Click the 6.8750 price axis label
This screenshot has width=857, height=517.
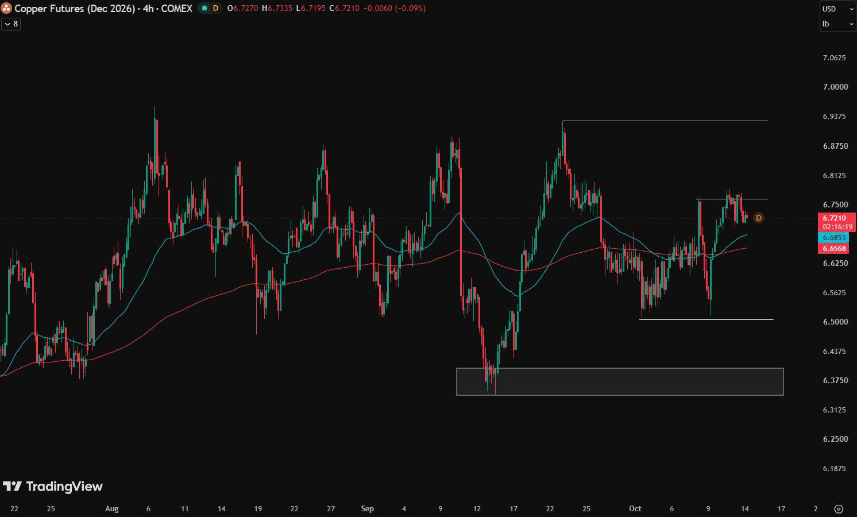(835, 146)
